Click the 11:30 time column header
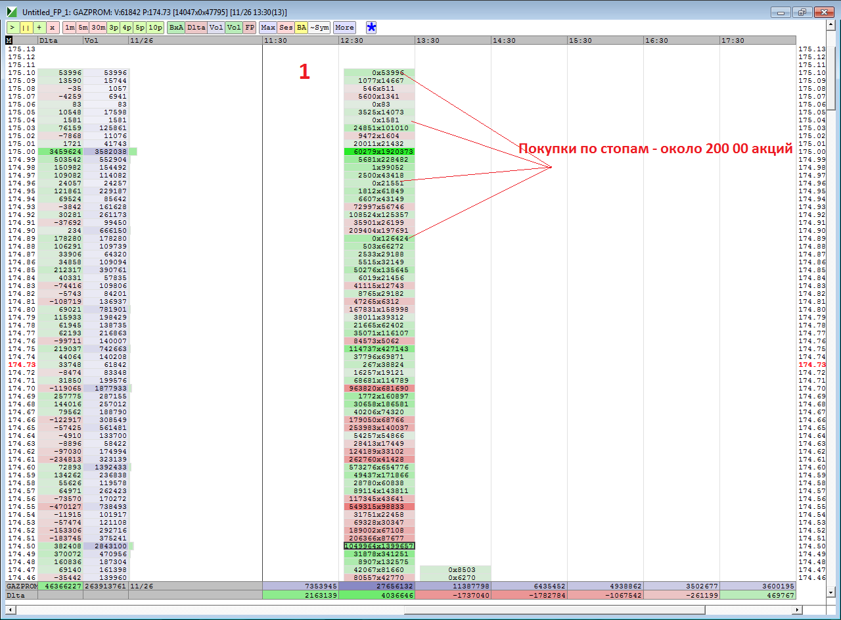841x620 pixels. coord(300,41)
